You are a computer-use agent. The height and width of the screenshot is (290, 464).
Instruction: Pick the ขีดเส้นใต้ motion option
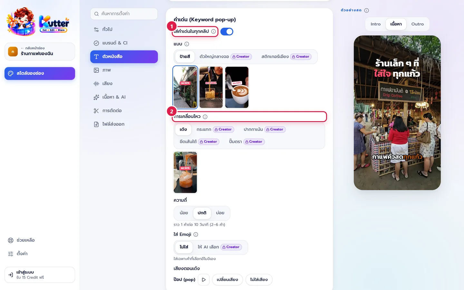click(x=199, y=142)
